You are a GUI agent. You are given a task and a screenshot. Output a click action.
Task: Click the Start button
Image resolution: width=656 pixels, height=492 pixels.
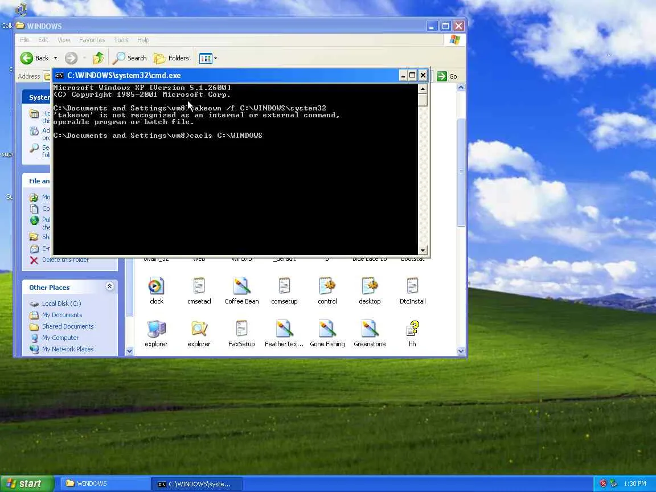coord(27,483)
